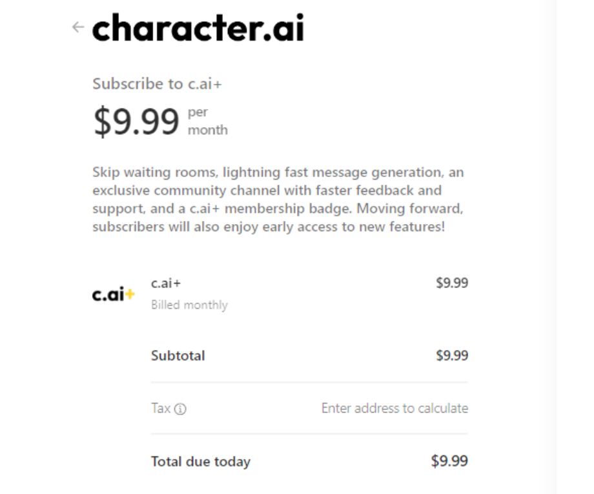
Task: Click the c.ai+ product logo
Action: coord(114,294)
